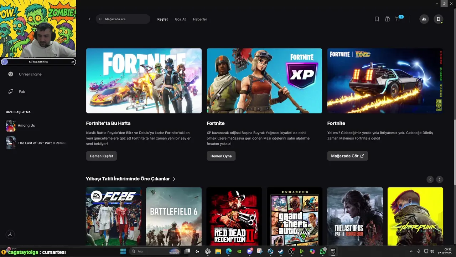The width and height of the screenshot is (456, 257).
Task: Click the Hemen Keşfet button
Action: pyautogui.click(x=102, y=156)
